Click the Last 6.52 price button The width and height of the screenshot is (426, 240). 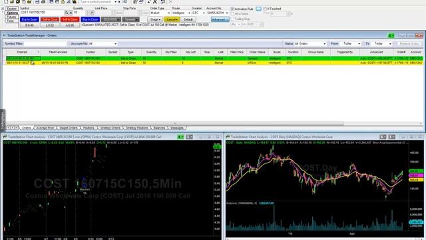(x=50, y=25)
